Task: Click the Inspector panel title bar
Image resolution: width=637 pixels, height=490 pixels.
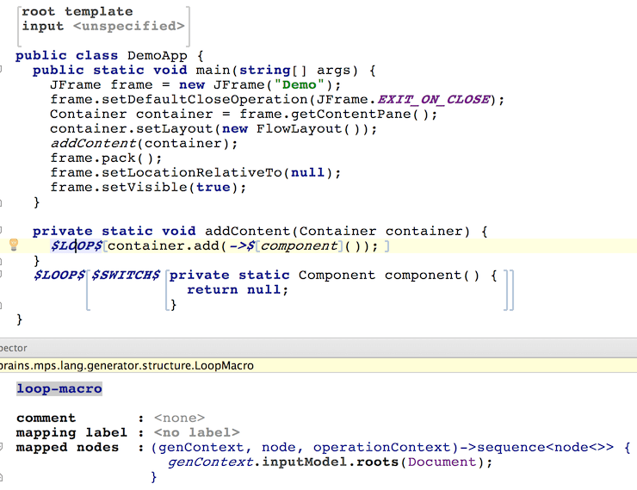Action: pos(318,348)
